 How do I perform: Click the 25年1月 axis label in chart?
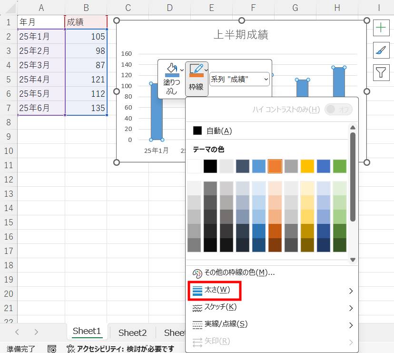(x=156, y=151)
